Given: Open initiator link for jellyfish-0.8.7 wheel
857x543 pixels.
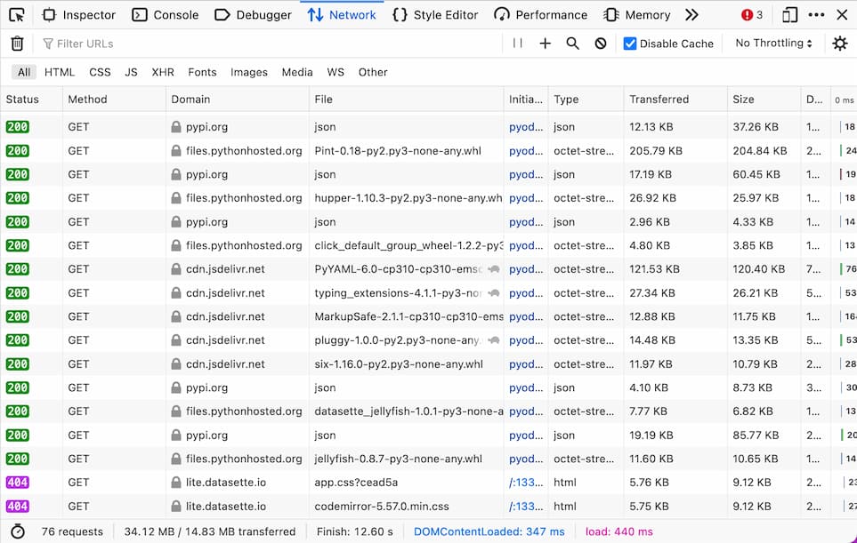Looking at the screenshot, I should coord(526,459).
